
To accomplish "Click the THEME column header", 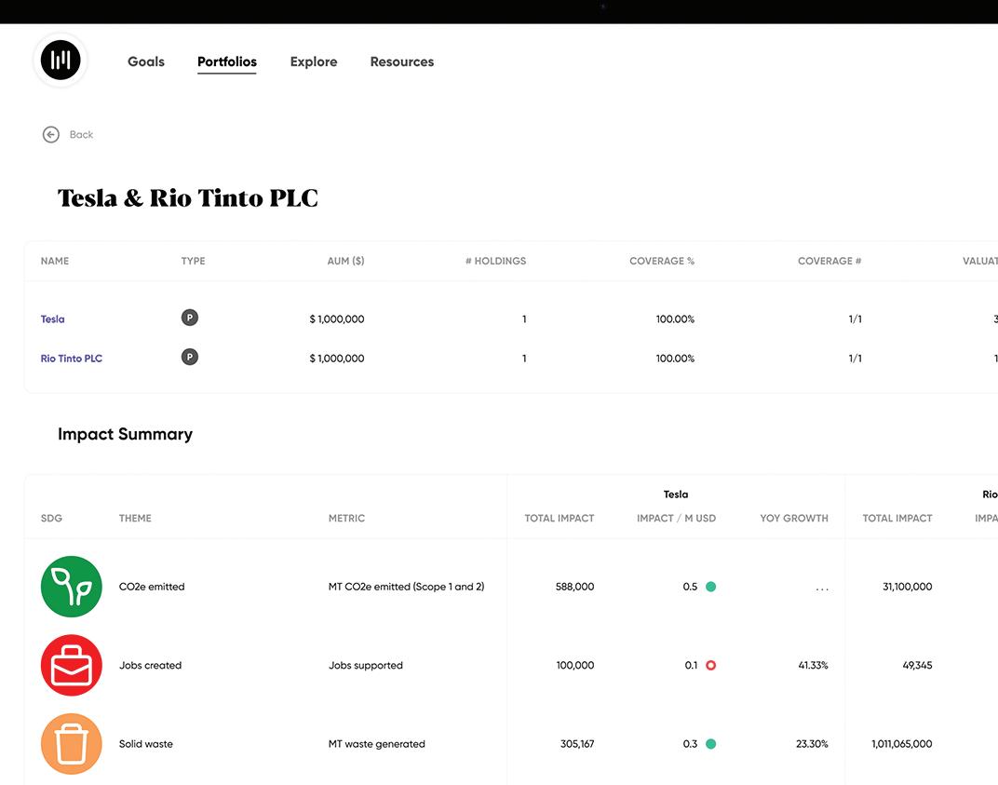I will pyautogui.click(x=135, y=519).
